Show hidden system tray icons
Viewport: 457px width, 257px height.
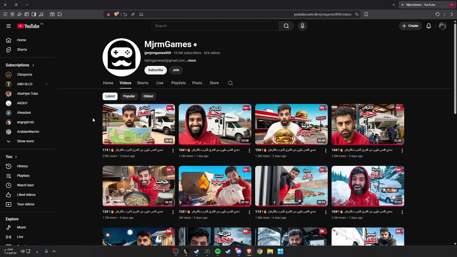(54, 251)
